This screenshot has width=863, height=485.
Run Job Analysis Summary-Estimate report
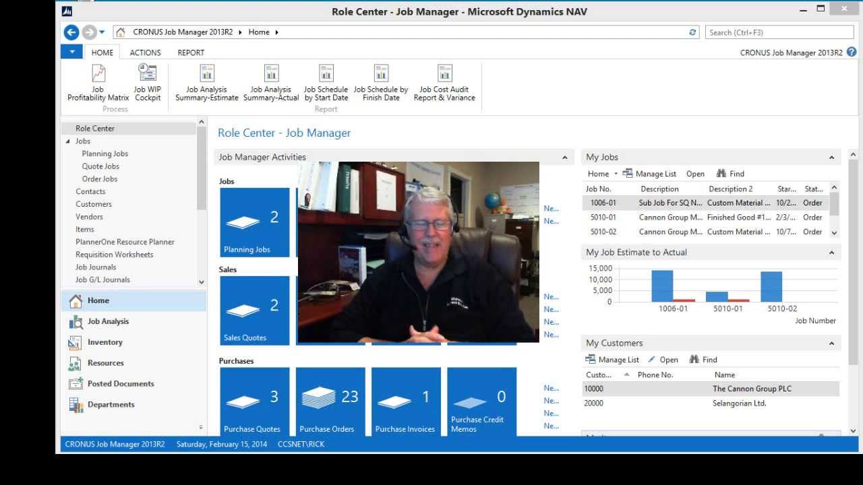coord(207,83)
